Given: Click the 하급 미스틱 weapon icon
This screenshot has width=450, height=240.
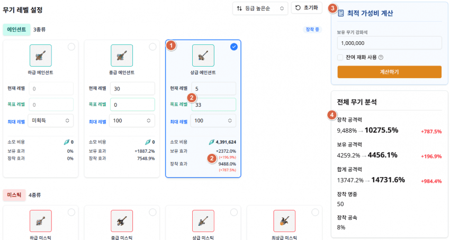Looking at the screenshot, I should pos(41,221).
